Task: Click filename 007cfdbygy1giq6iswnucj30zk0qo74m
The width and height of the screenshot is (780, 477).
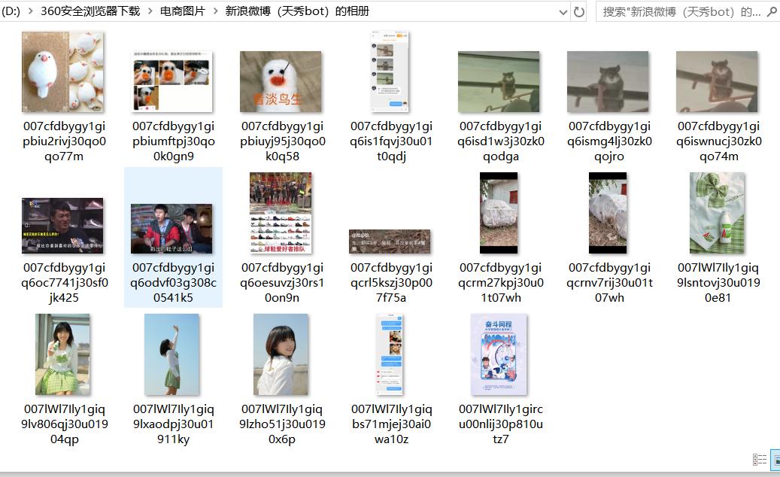Action: point(719,141)
